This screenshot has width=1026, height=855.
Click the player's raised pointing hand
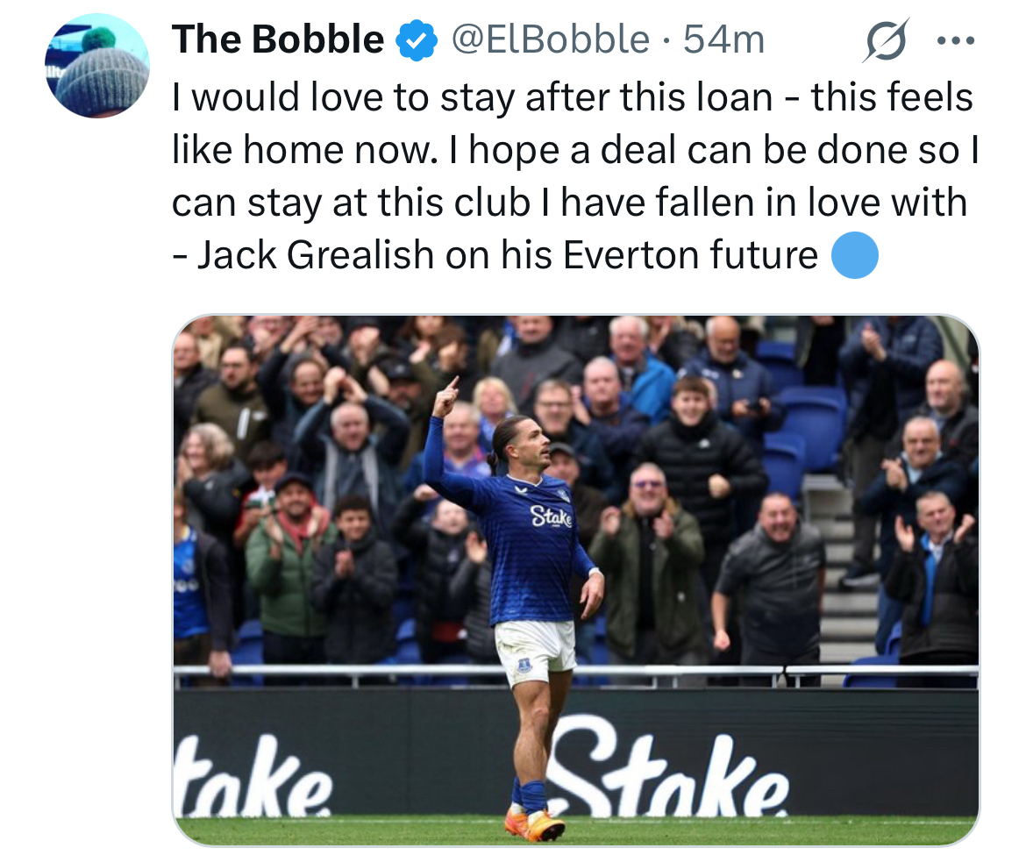tap(446, 397)
